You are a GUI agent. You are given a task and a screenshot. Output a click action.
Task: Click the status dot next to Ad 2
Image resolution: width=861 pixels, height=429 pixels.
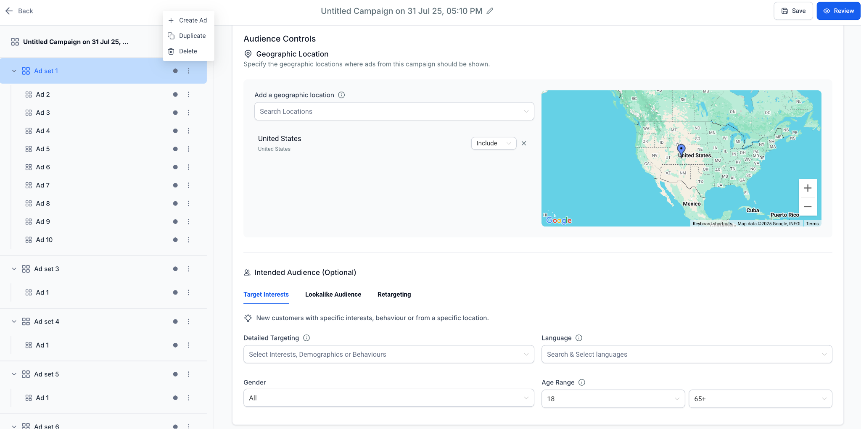[175, 94]
